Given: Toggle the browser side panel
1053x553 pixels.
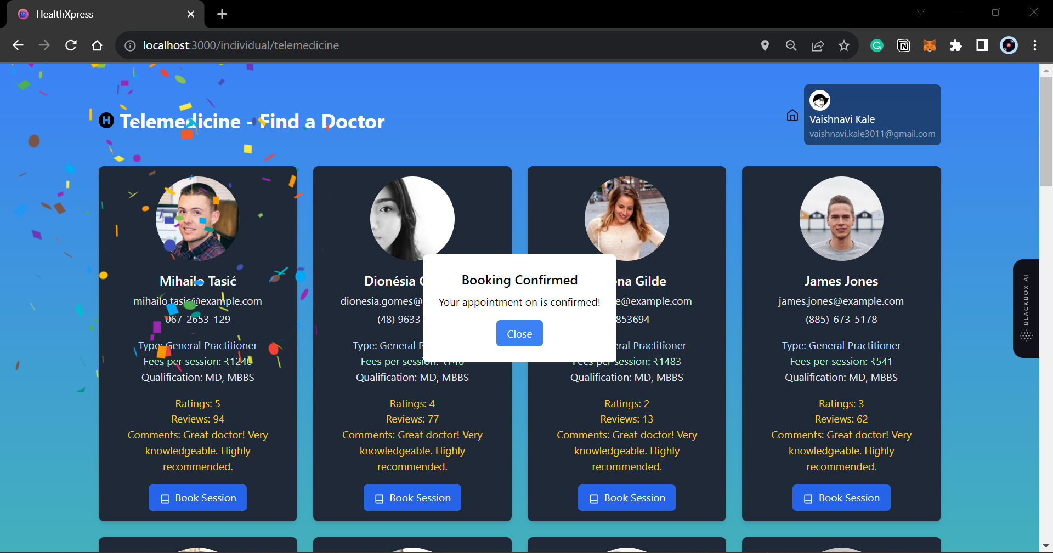Looking at the screenshot, I should (982, 45).
